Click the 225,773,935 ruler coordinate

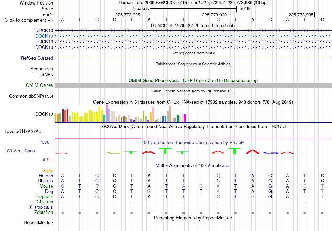pyautogui.click(x=301, y=15)
